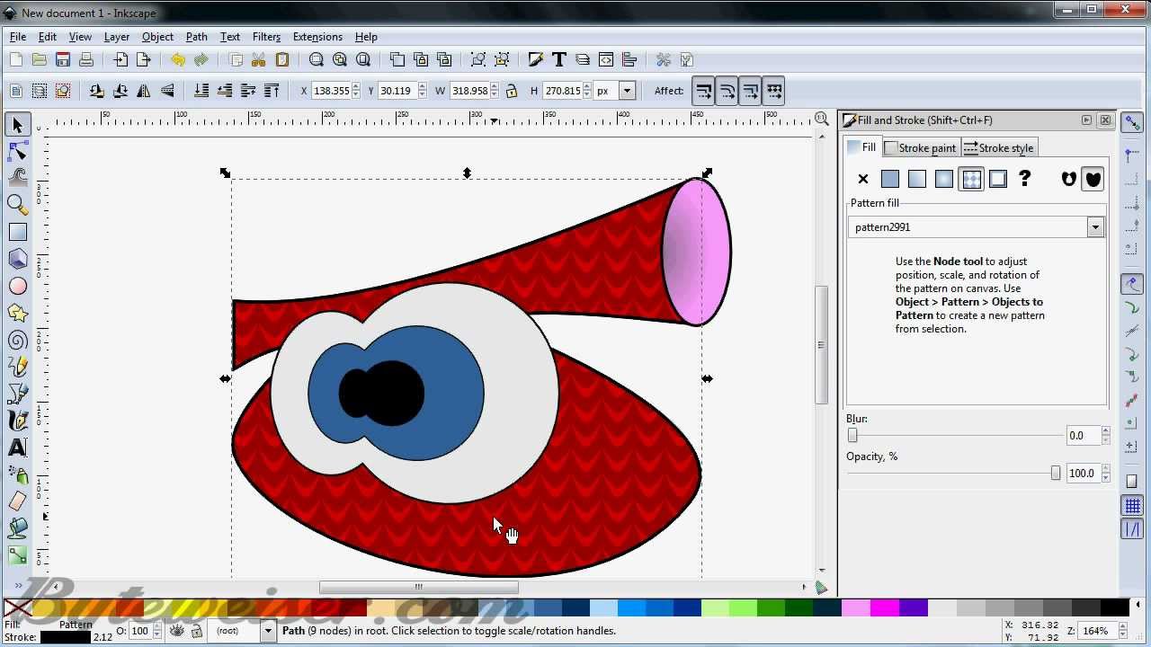Open the Filters menu
This screenshot has height=647, width=1151.
coord(266,37)
